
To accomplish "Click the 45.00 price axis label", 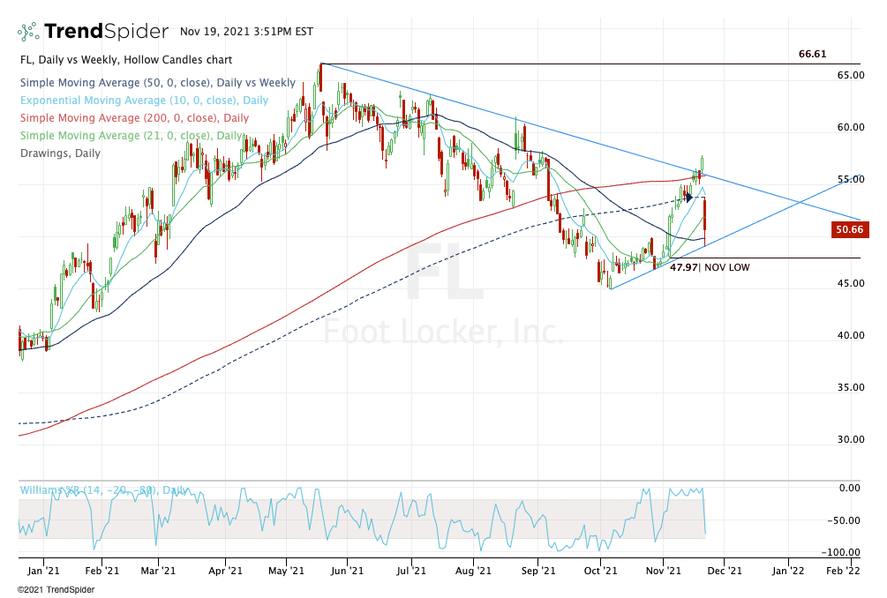I will point(851,283).
